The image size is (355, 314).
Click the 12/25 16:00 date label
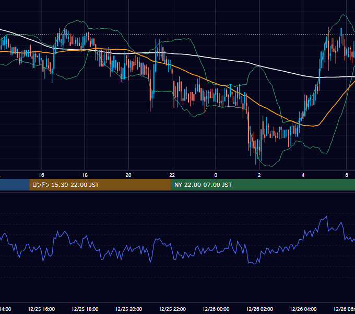pyautogui.click(x=41, y=309)
